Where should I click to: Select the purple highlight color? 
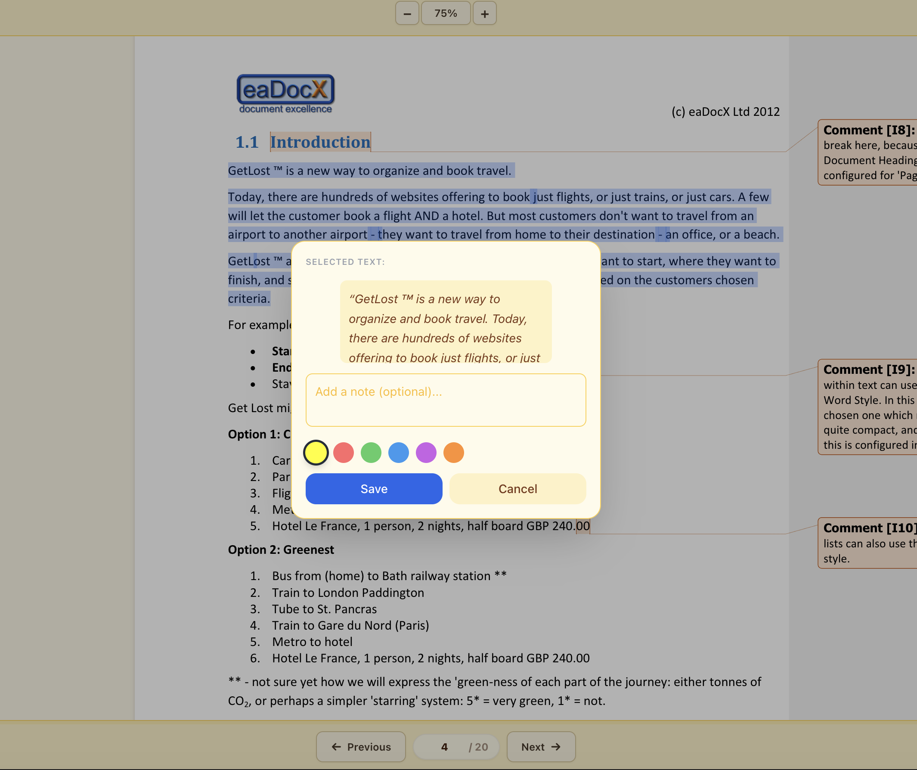(x=426, y=453)
